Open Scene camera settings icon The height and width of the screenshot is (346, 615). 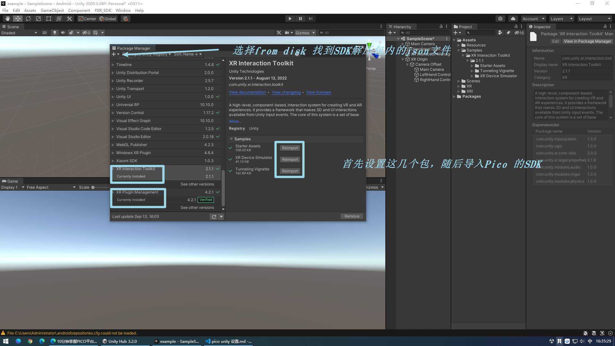[287, 33]
